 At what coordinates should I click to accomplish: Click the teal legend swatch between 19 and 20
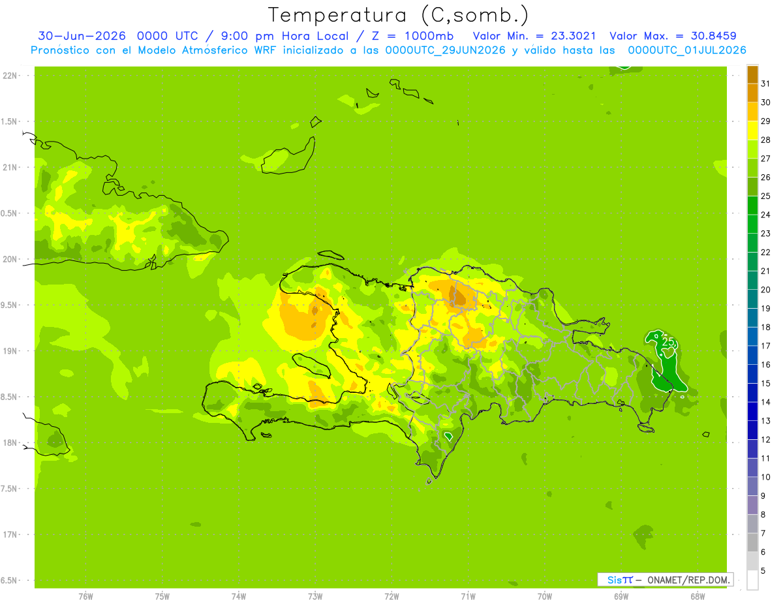(x=752, y=299)
